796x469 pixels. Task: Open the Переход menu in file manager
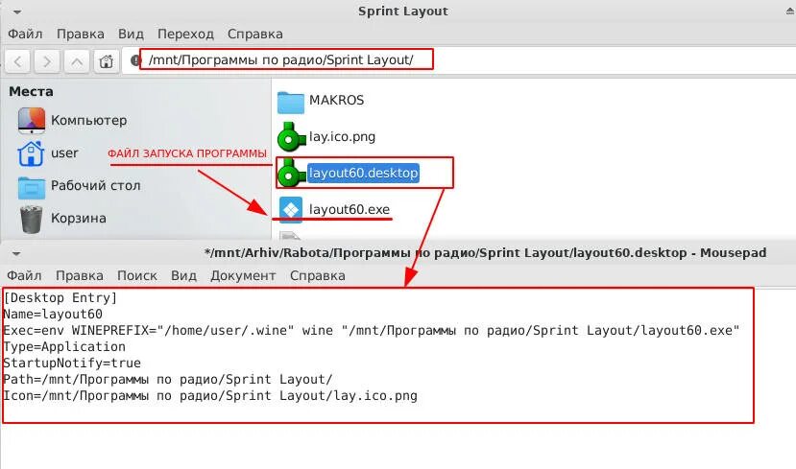pyautogui.click(x=185, y=34)
